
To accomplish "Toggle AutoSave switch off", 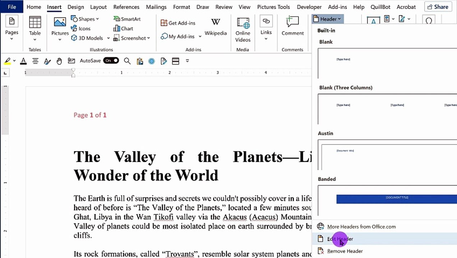I will tap(111, 61).
